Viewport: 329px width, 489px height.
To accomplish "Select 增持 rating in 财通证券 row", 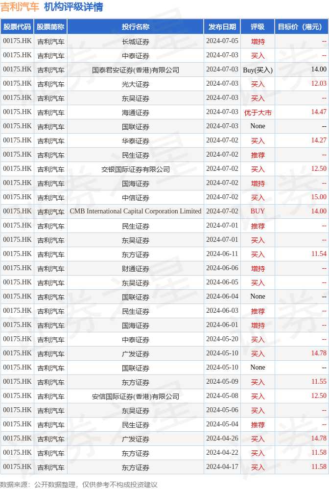I will [258, 269].
